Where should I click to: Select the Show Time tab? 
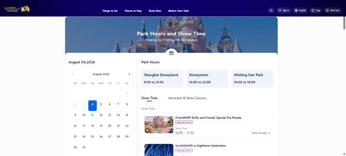[x=149, y=98]
